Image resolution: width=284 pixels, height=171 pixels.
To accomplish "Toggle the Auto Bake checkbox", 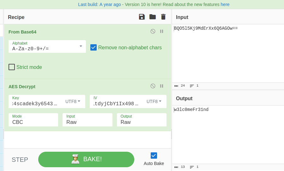I will point(154,156).
